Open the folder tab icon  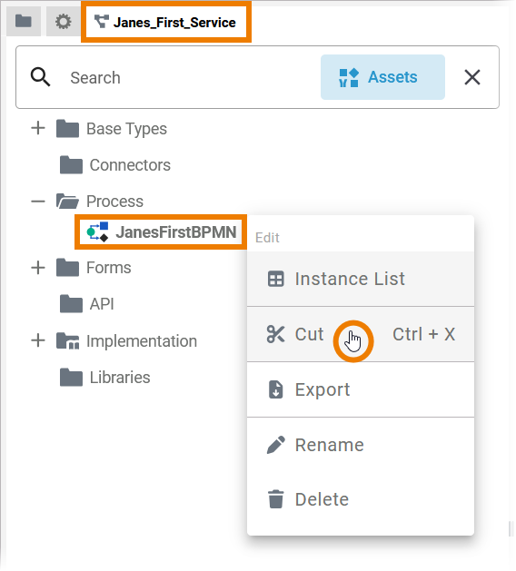[x=24, y=22]
